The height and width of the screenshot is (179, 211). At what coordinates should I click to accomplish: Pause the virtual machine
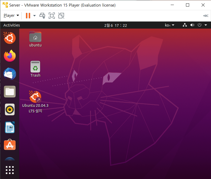[x=28, y=15]
